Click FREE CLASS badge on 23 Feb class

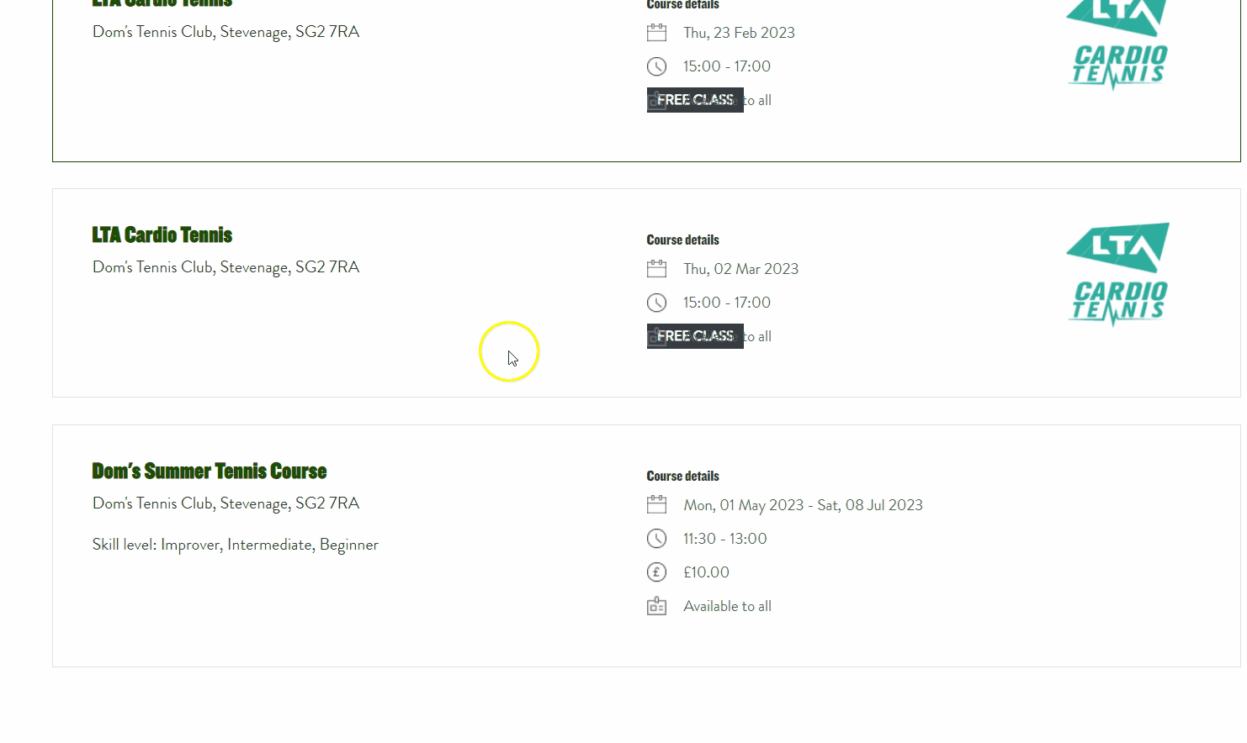tap(694, 100)
